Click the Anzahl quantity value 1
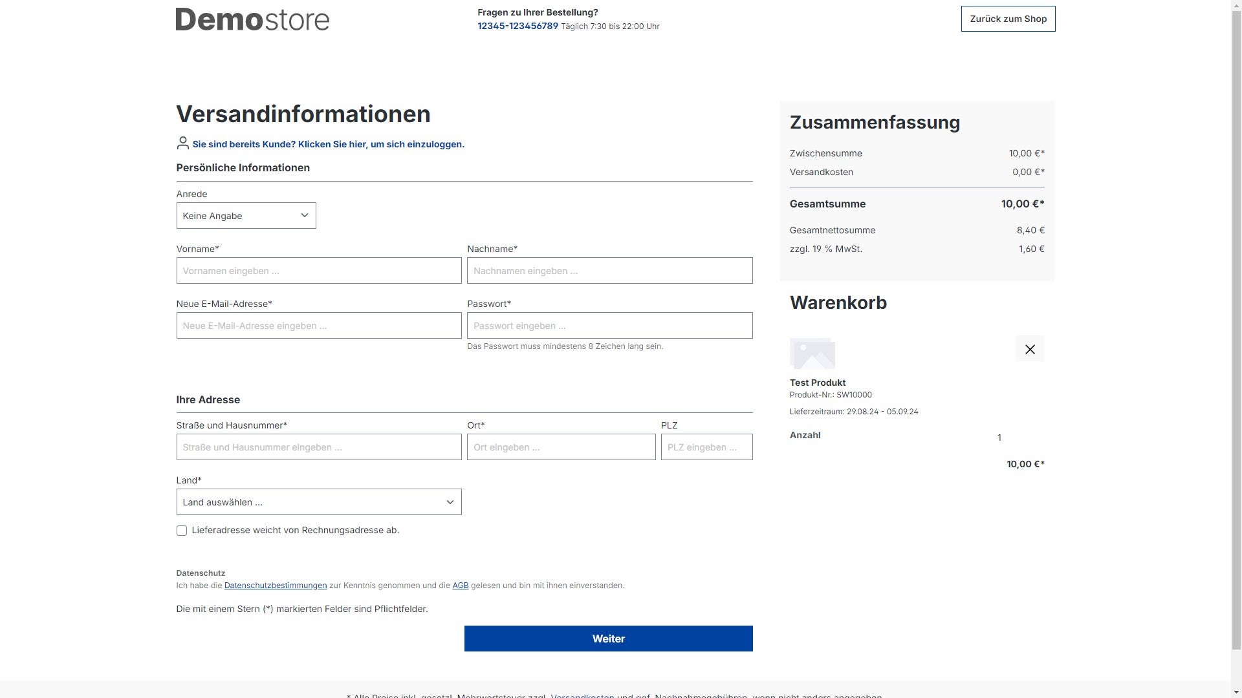 tap(999, 438)
